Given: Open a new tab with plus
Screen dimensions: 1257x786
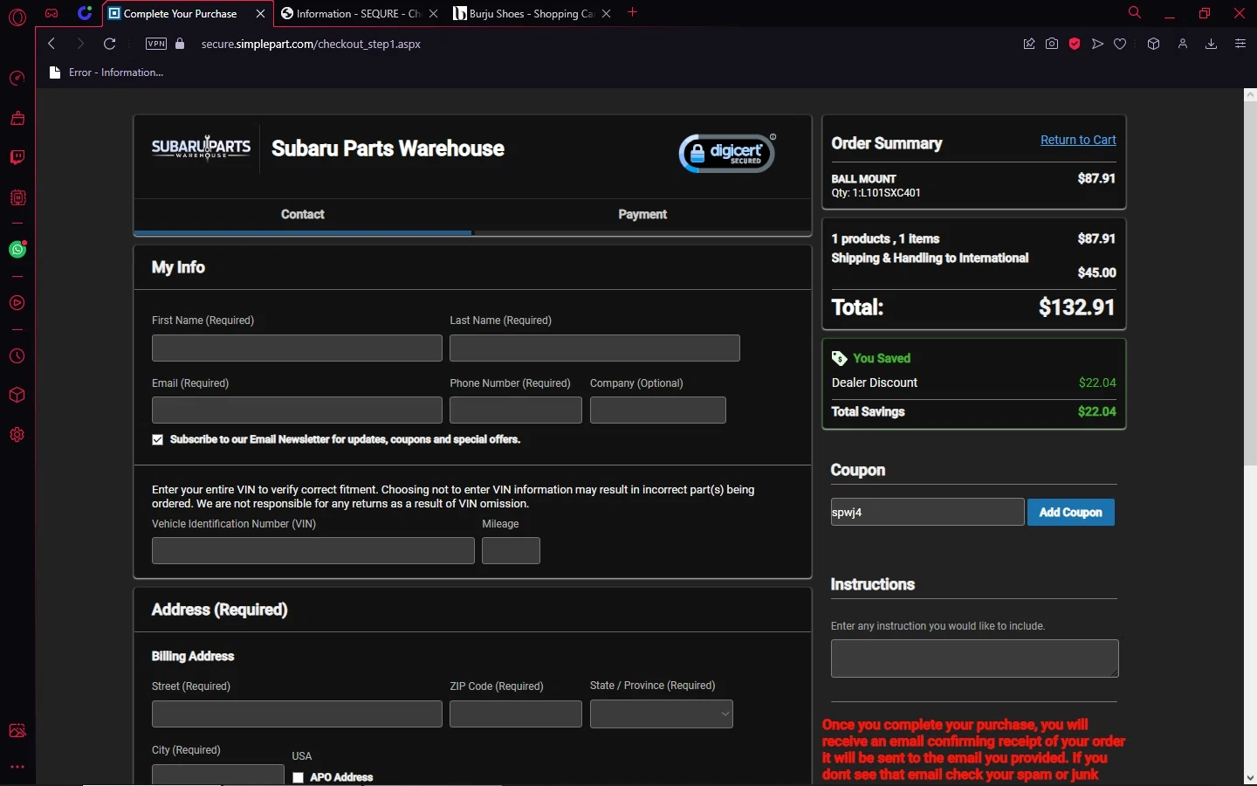Looking at the screenshot, I should 633,12.
